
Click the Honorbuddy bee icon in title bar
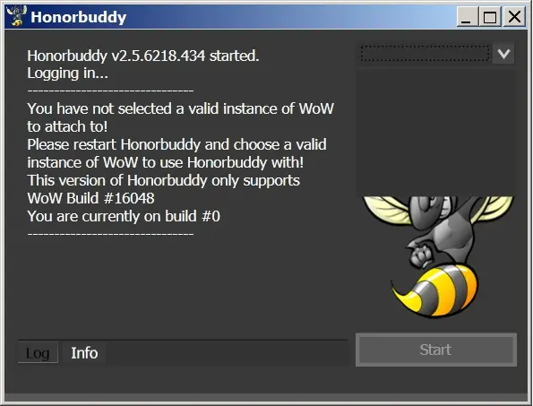coord(17,16)
